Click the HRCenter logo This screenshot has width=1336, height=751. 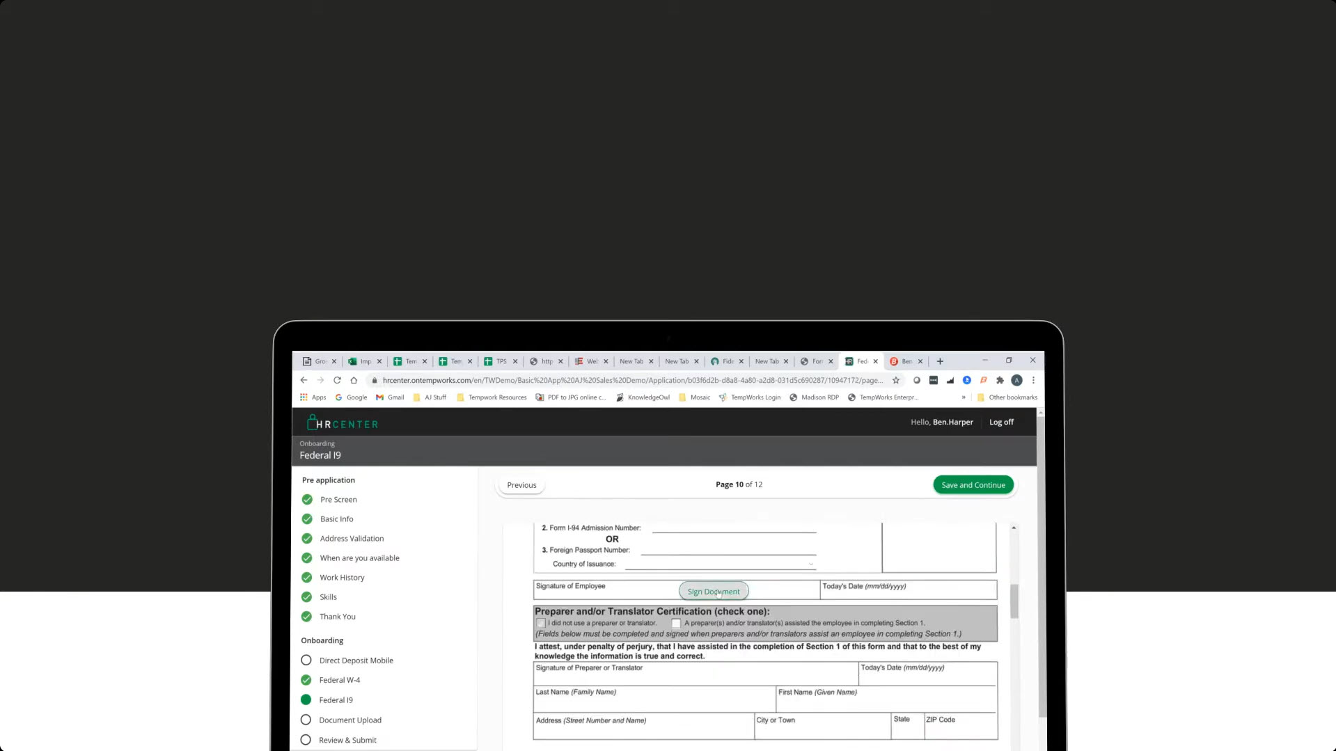coord(343,423)
